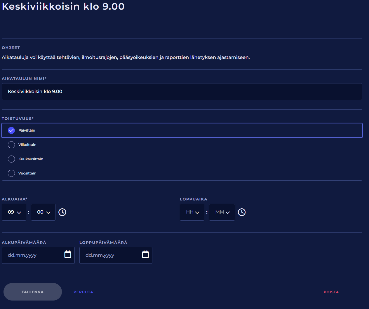Expand the Alkuaika hour dropdown showing 09
The image size is (369, 309).
pyautogui.click(x=14, y=212)
